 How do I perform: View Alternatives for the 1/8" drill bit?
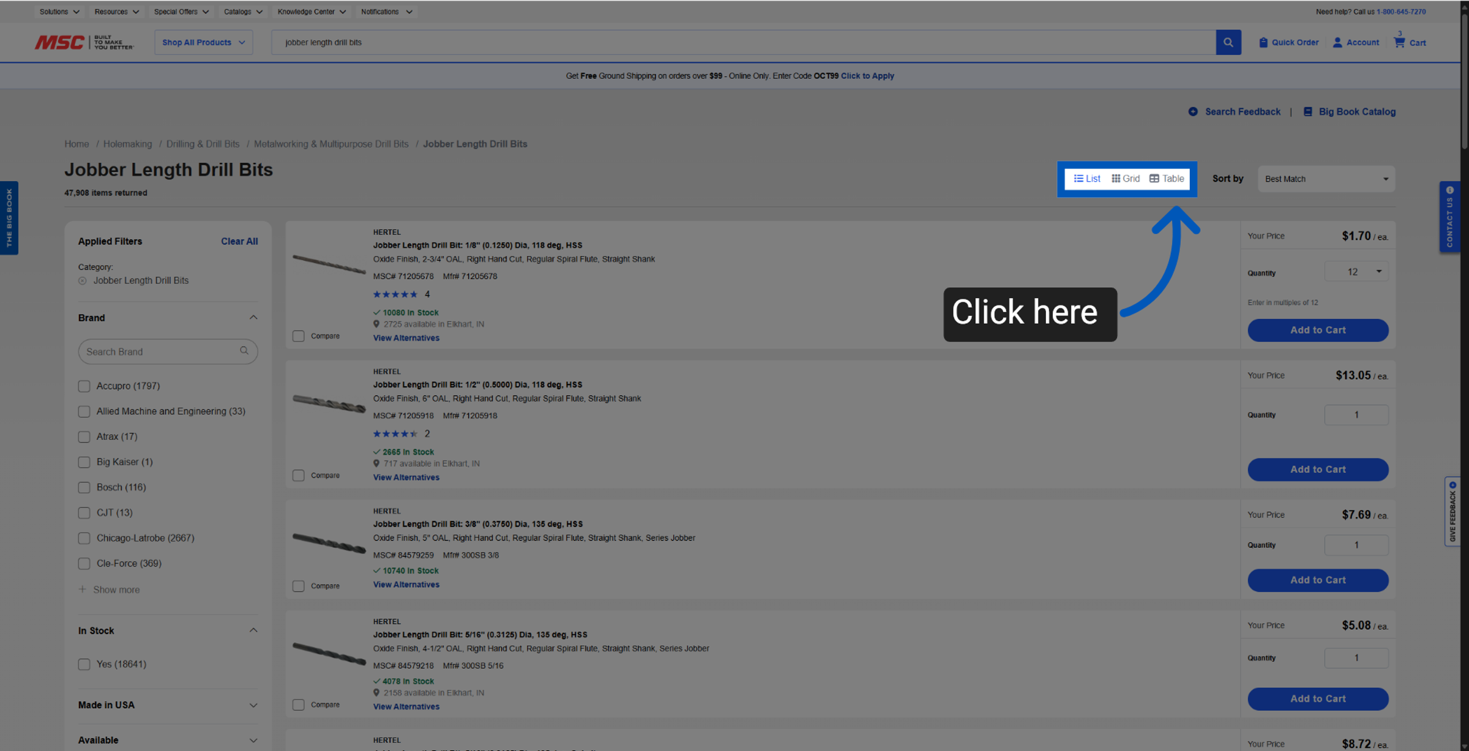[x=406, y=338]
